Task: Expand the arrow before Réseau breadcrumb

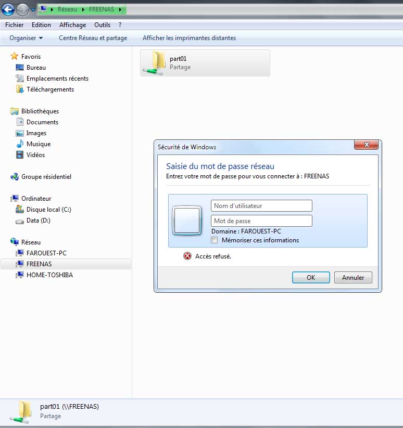Action: [x=52, y=9]
